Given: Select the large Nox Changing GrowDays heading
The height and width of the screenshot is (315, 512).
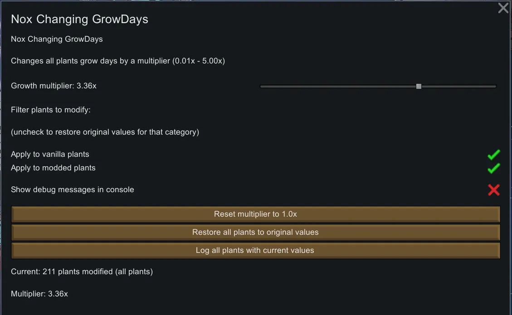Looking at the screenshot, I should tap(79, 19).
